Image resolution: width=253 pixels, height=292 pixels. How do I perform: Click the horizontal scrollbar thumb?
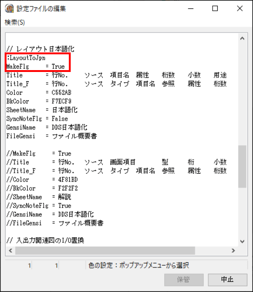point(105,251)
